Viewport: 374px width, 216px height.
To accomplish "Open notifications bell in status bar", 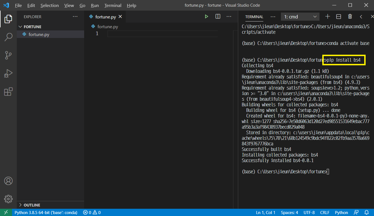I will point(367,212).
